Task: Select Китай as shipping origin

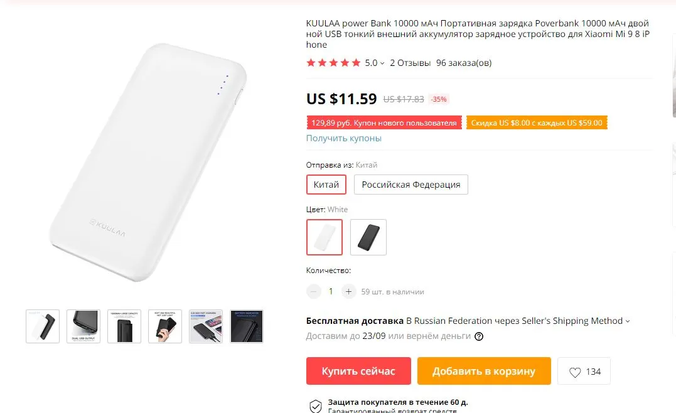Action: pyautogui.click(x=326, y=185)
